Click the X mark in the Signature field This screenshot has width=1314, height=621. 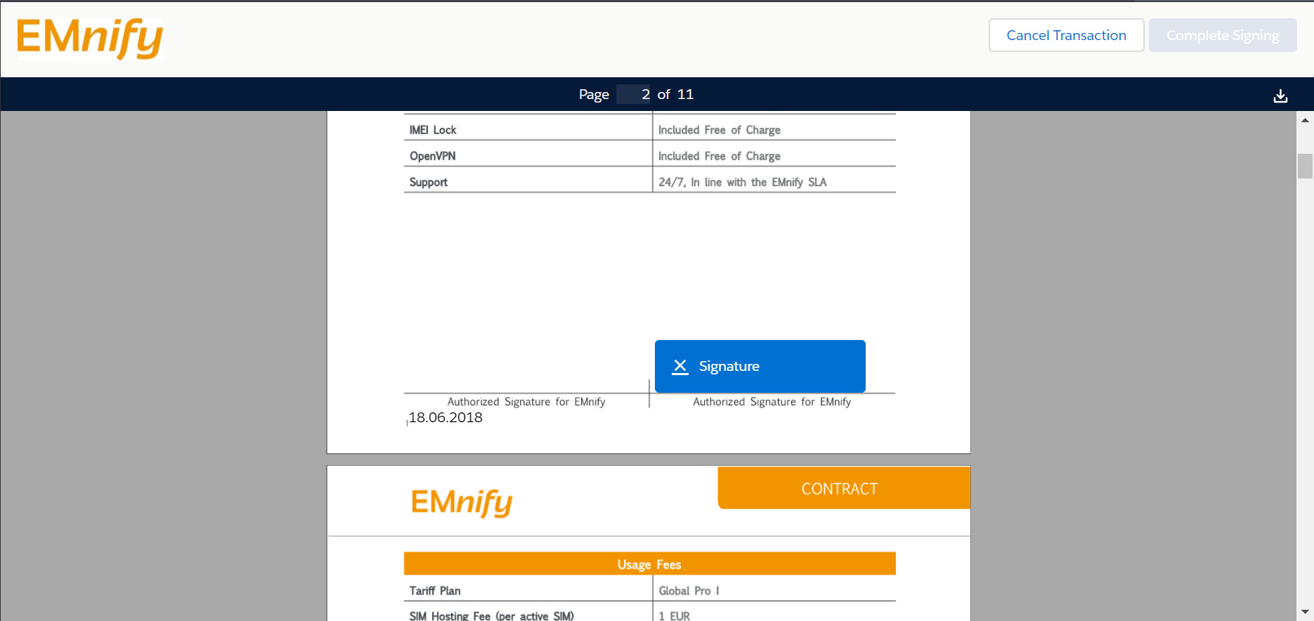[680, 366]
